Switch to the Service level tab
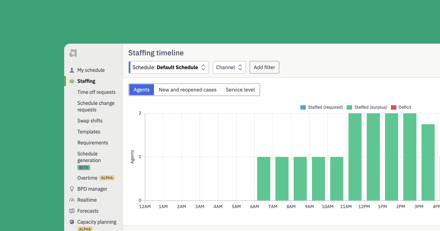 click(x=240, y=89)
